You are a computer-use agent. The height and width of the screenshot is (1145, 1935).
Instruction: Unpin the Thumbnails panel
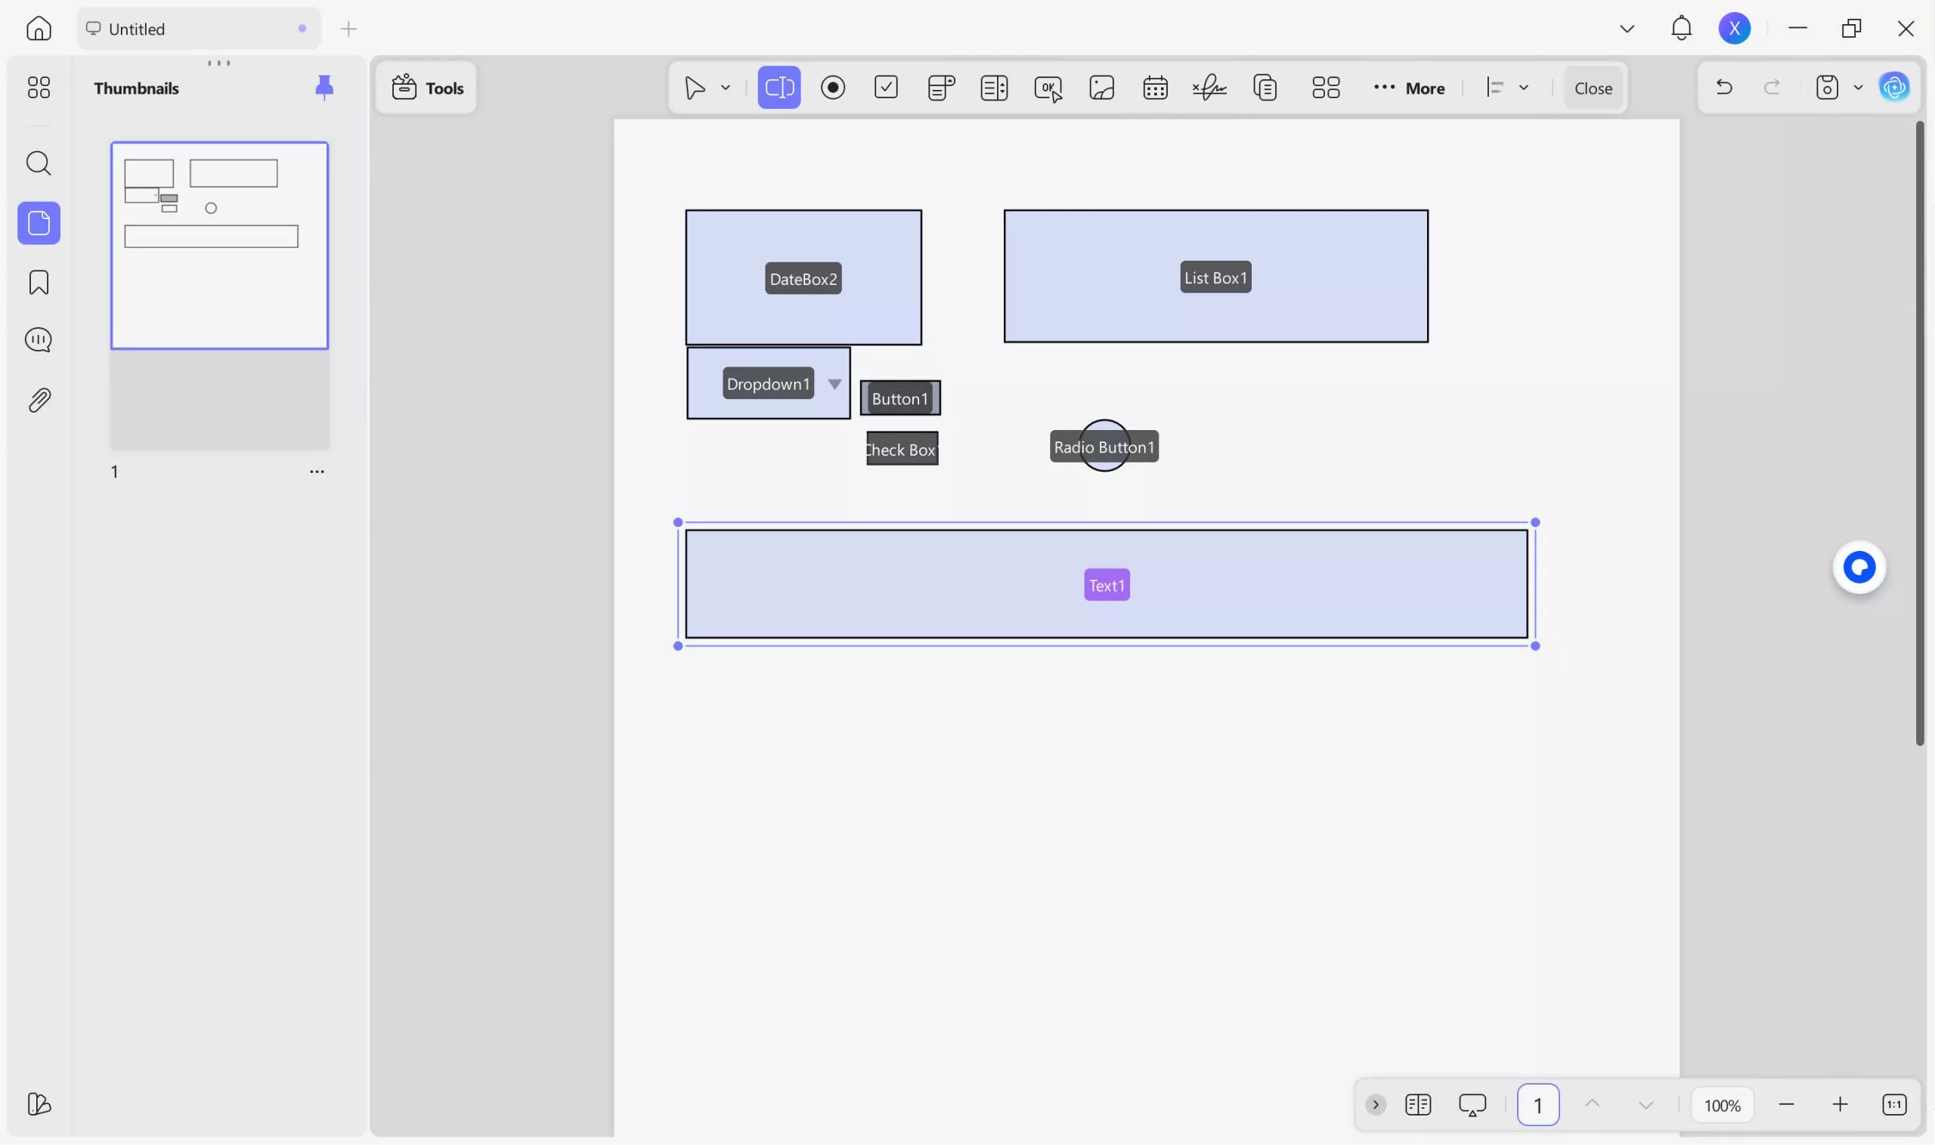[324, 86]
